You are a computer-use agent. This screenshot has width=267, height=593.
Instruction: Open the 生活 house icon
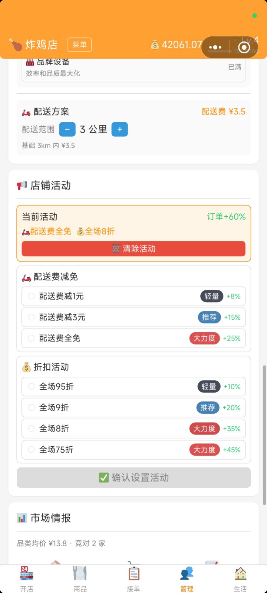point(240,574)
